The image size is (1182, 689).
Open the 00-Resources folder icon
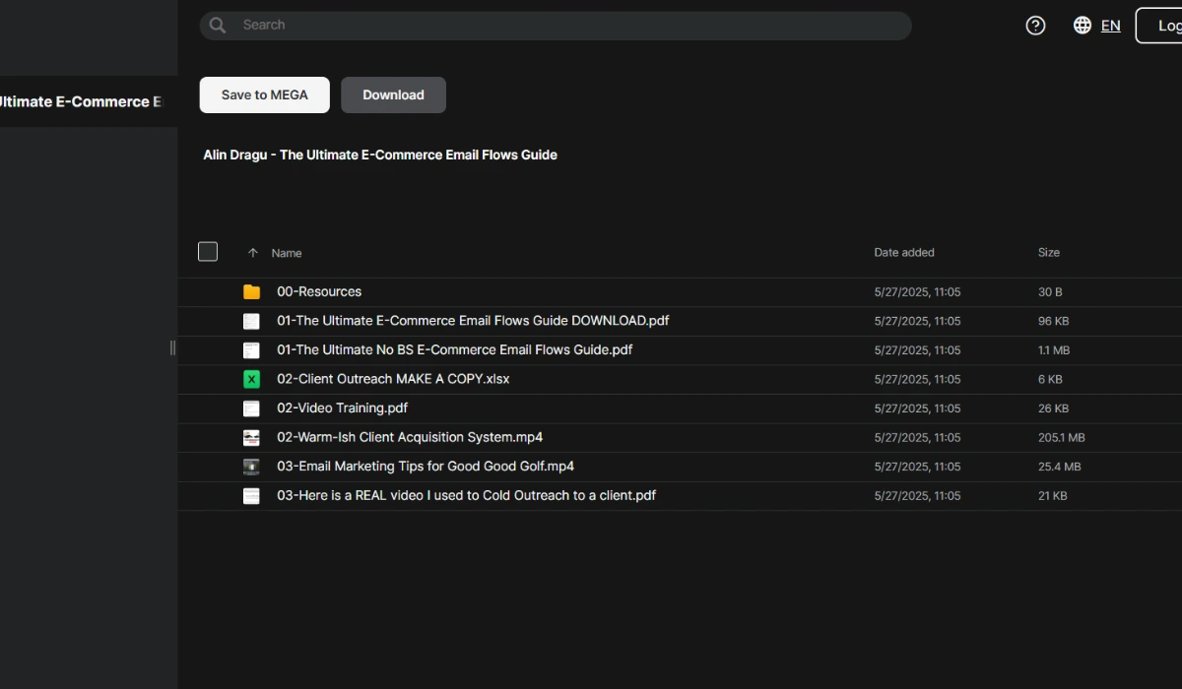tap(252, 291)
